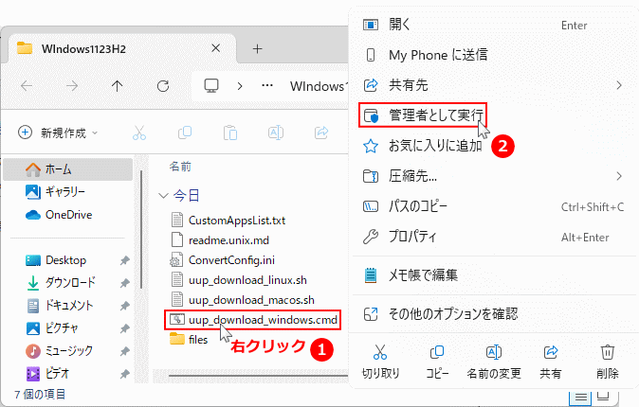
Task: Open ギャラリー in the navigation pane
Action: pos(67,192)
